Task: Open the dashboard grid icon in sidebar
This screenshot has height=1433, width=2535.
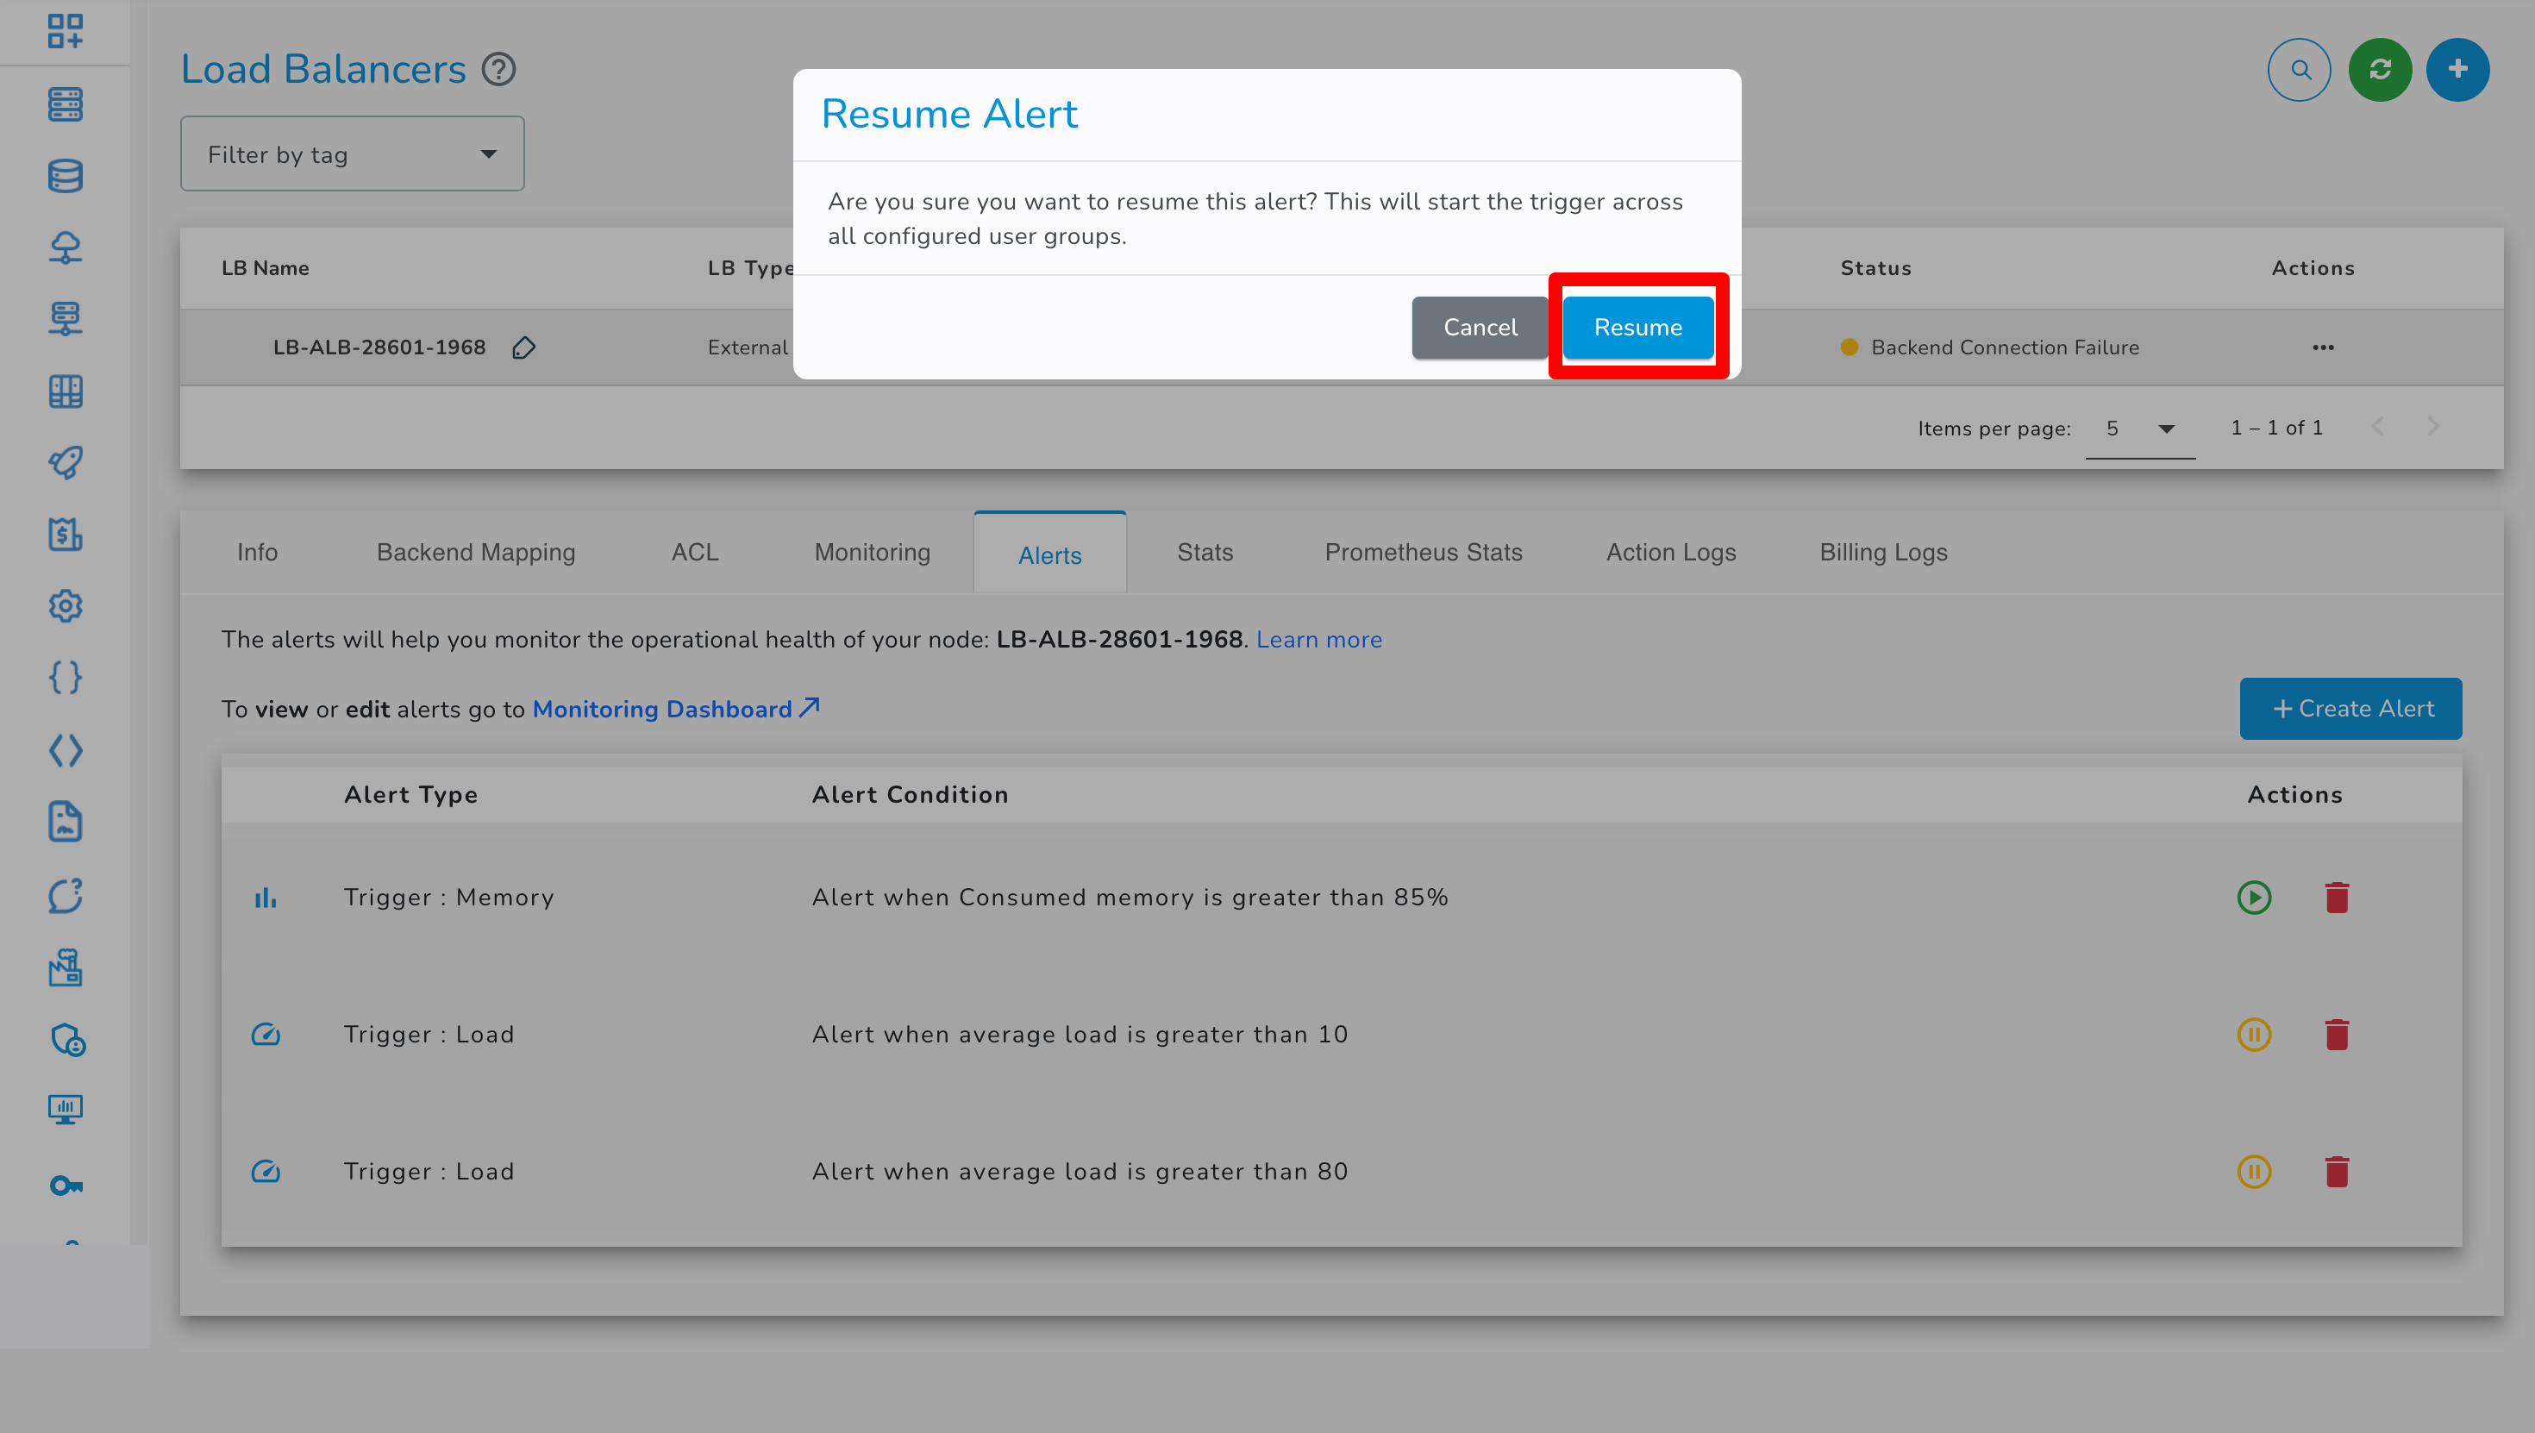Action: pyautogui.click(x=65, y=32)
